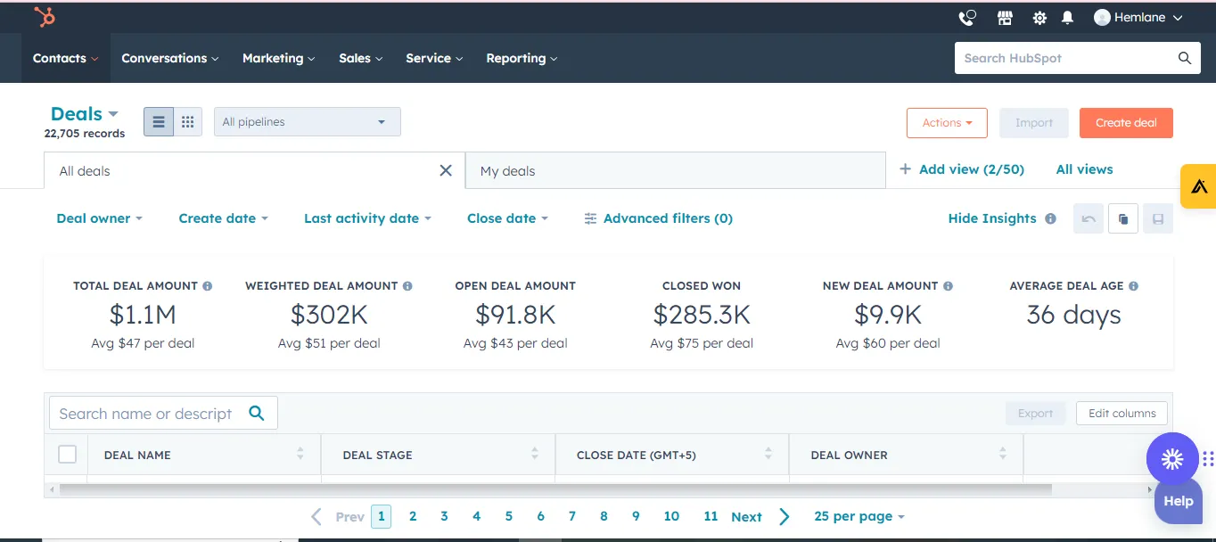The width and height of the screenshot is (1216, 542).
Task: Open the Deal owner filter dropdown
Action: pos(99,218)
